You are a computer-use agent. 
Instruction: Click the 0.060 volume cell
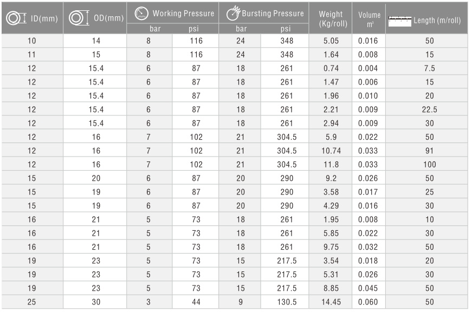point(368,302)
